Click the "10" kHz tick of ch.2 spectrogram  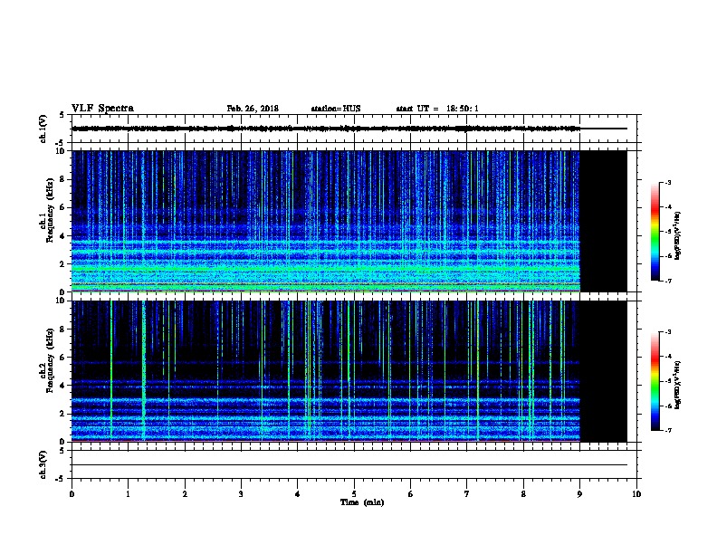(x=60, y=301)
